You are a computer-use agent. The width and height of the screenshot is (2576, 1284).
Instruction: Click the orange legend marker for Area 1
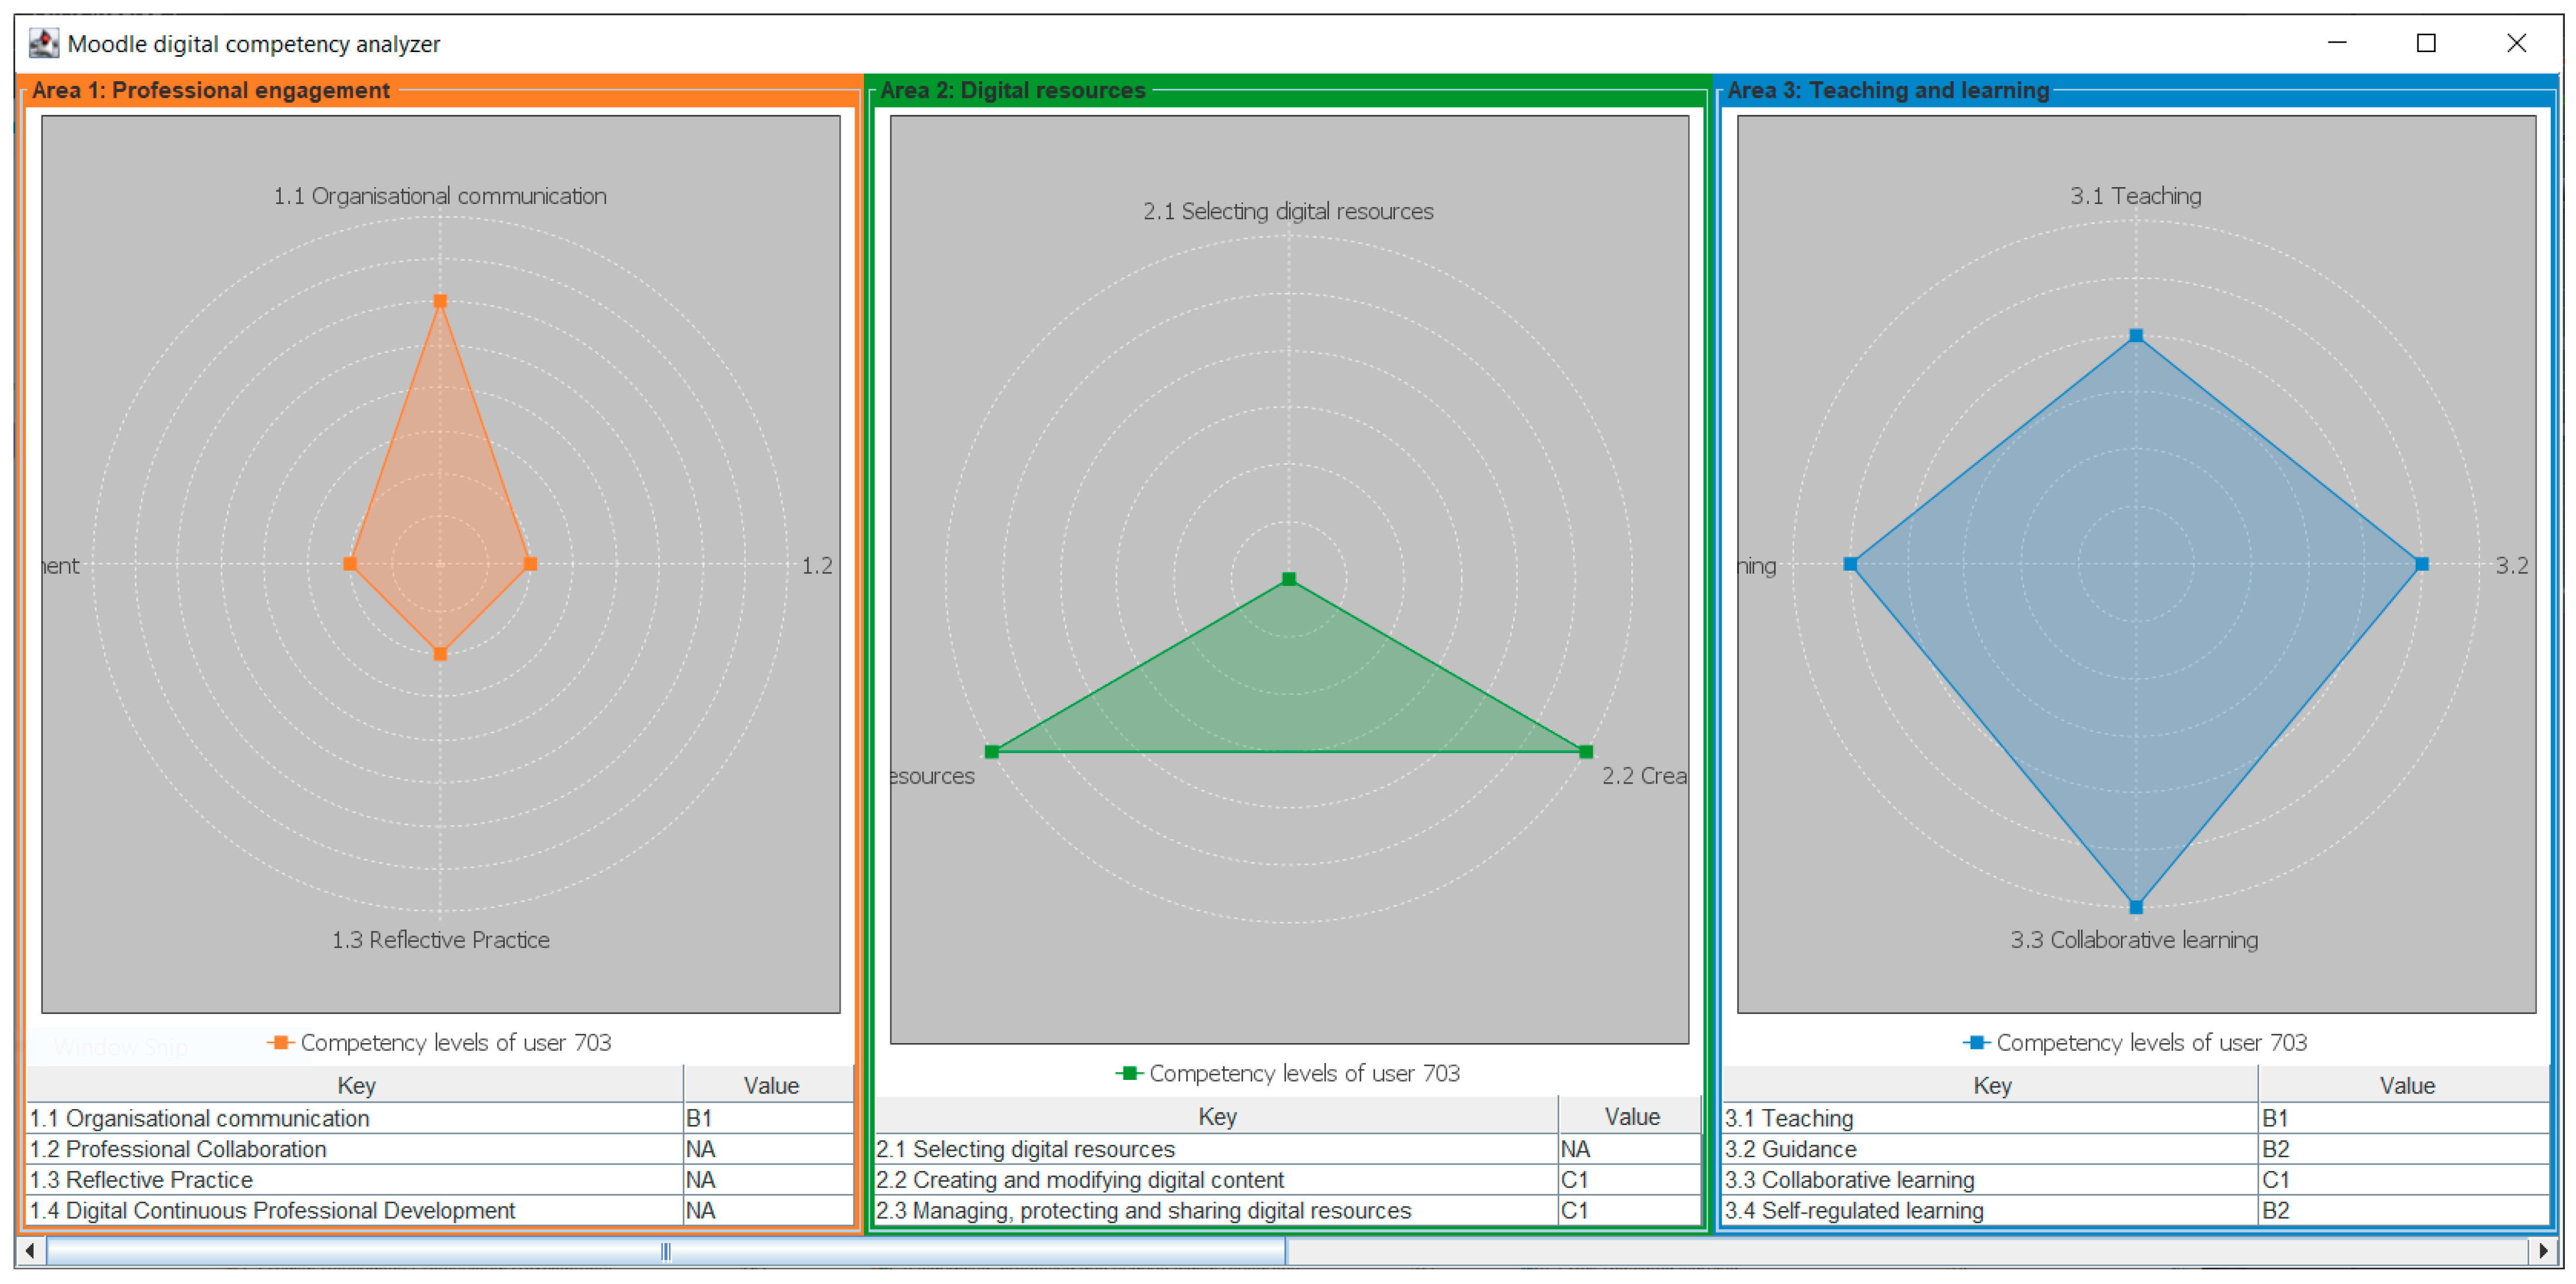pyautogui.click(x=280, y=1042)
